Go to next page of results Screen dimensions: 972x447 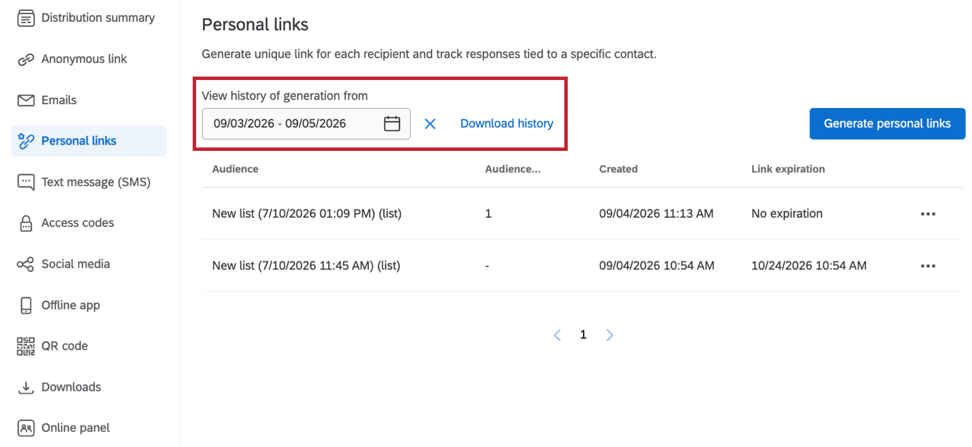[x=610, y=335]
